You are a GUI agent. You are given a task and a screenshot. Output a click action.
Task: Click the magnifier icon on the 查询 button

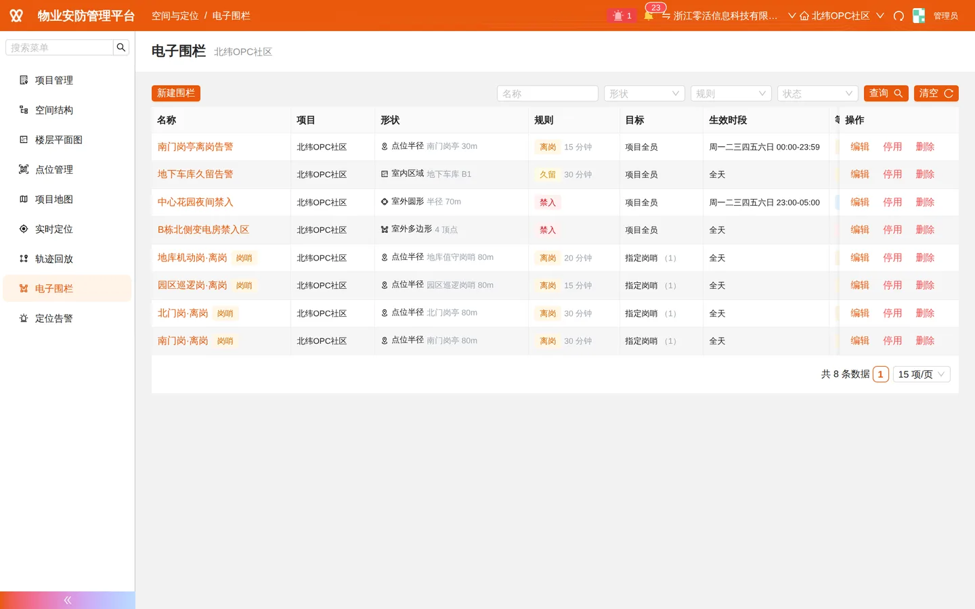point(898,93)
